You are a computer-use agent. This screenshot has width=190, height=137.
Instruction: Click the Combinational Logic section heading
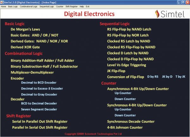point(24,54)
